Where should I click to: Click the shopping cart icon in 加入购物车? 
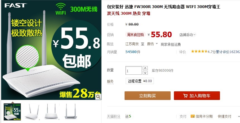(185, 96)
